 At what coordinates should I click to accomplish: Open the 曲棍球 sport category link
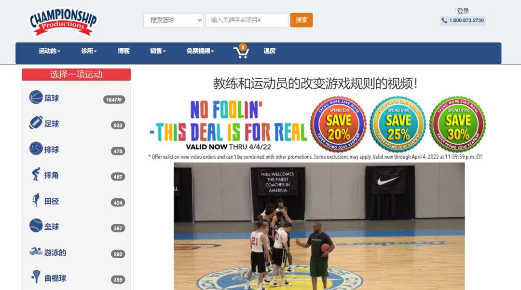pyautogui.click(x=55, y=278)
